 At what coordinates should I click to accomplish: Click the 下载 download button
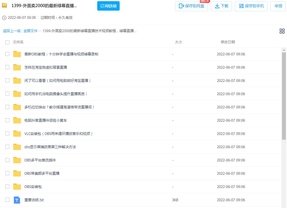(x=221, y=6)
